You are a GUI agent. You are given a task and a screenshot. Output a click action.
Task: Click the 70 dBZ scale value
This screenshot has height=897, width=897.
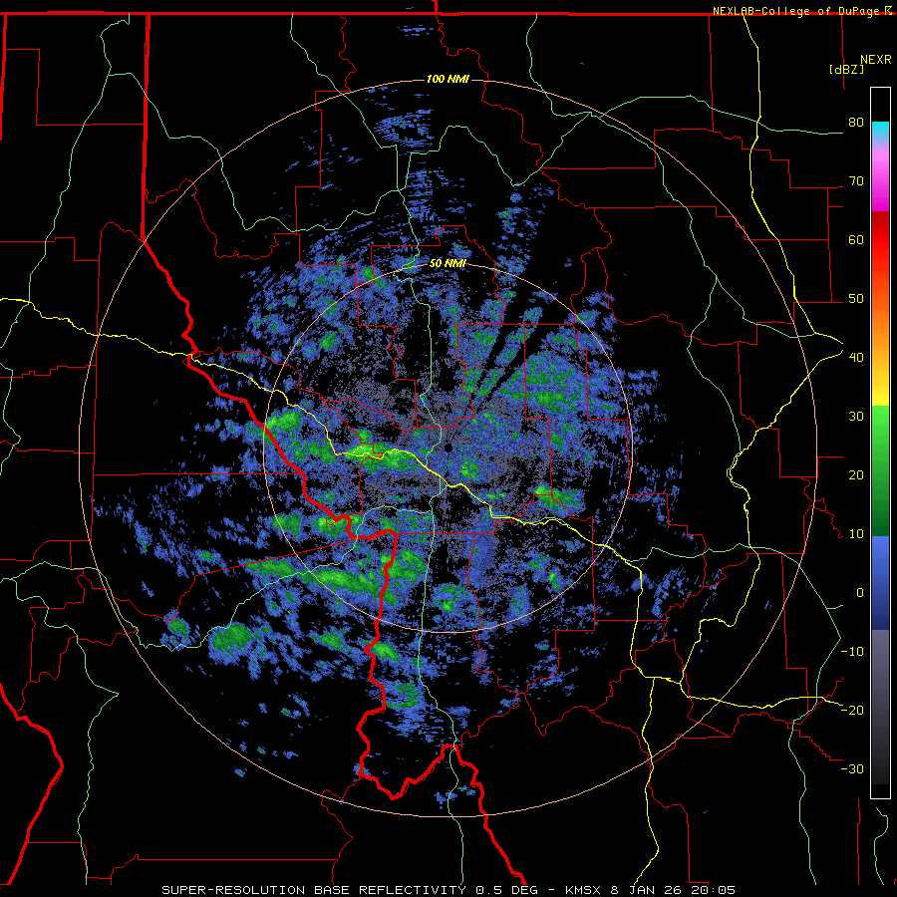(856, 181)
